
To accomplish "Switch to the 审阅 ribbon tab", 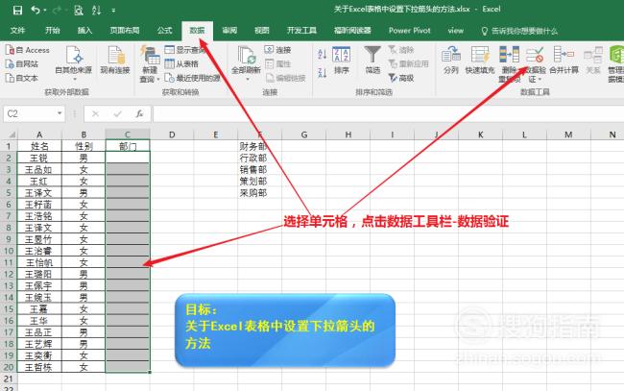I will tap(229, 30).
